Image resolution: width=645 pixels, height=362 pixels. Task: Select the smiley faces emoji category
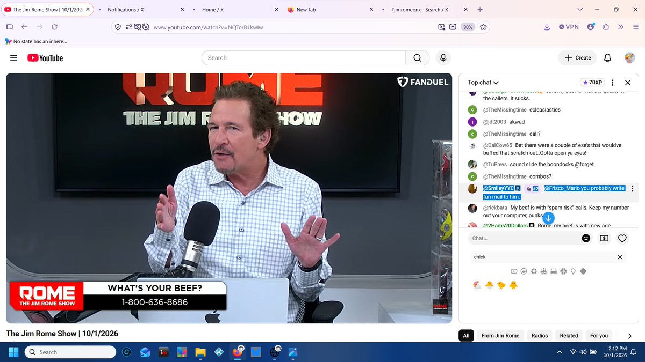[524, 271]
